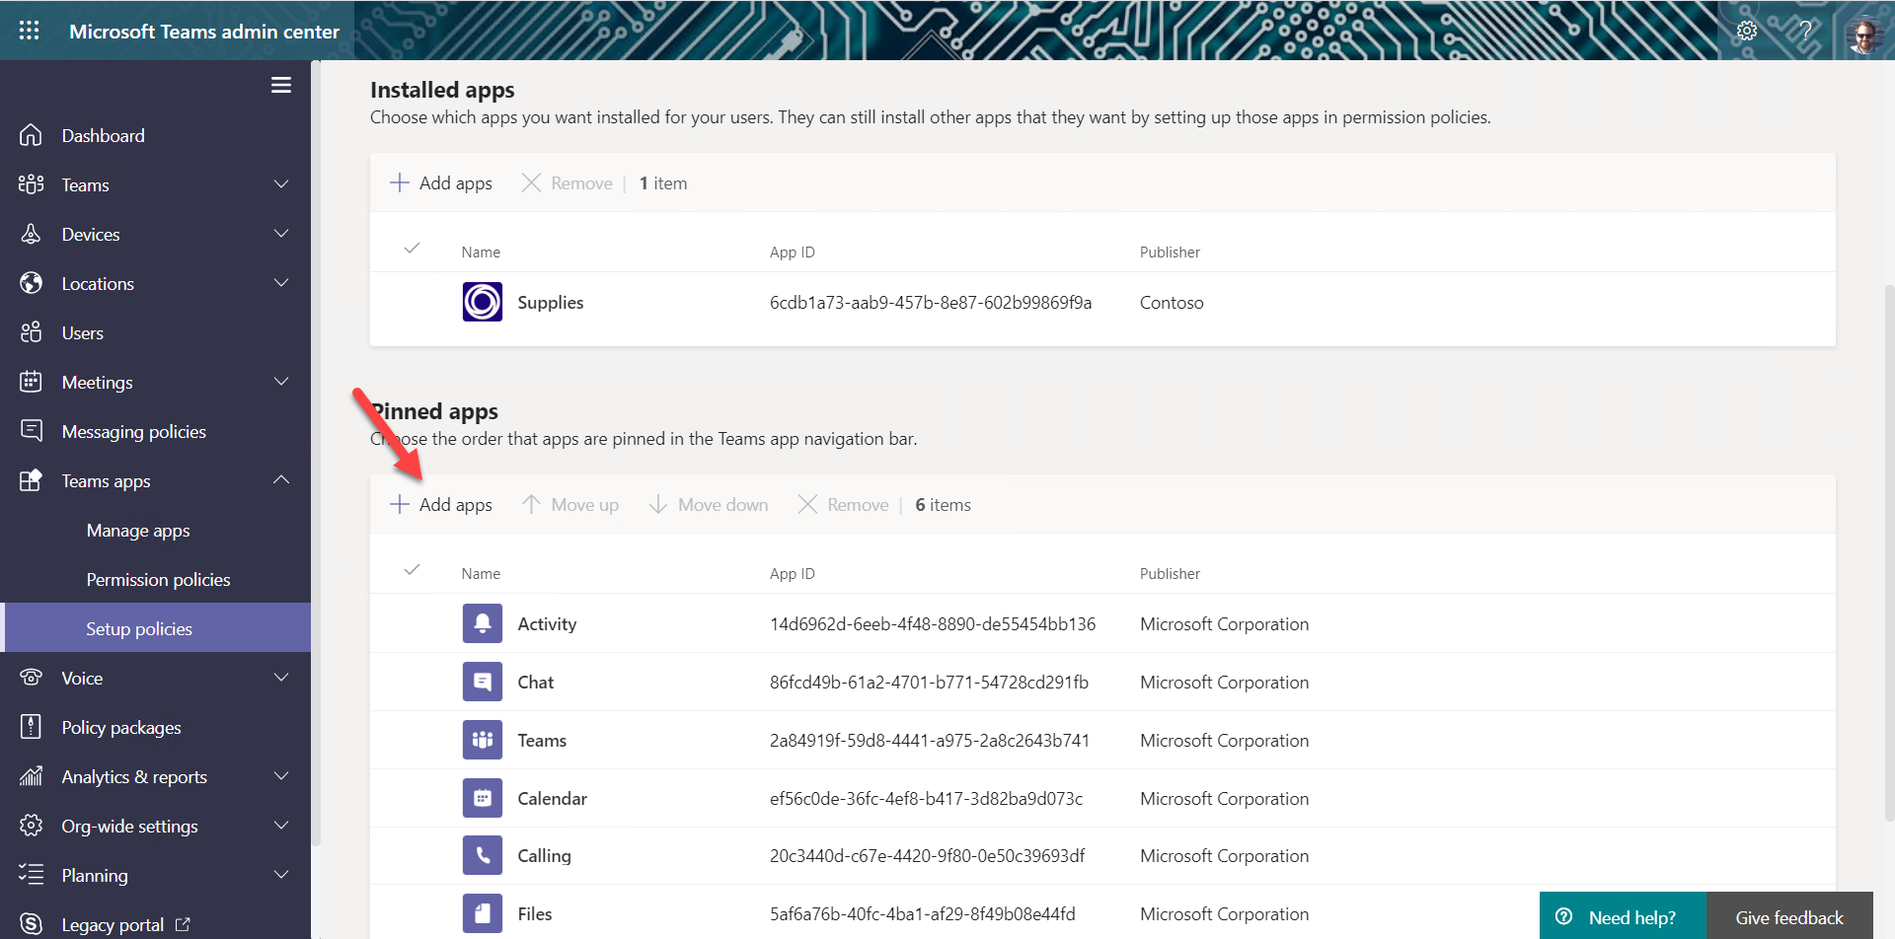Click the Users people icon
Image resolution: width=1895 pixels, height=939 pixels.
point(32,332)
